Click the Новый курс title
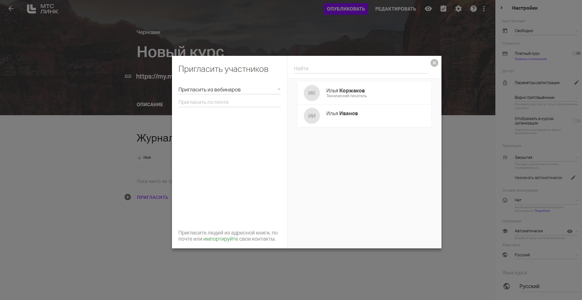The image size is (582, 300). pyautogui.click(x=180, y=51)
